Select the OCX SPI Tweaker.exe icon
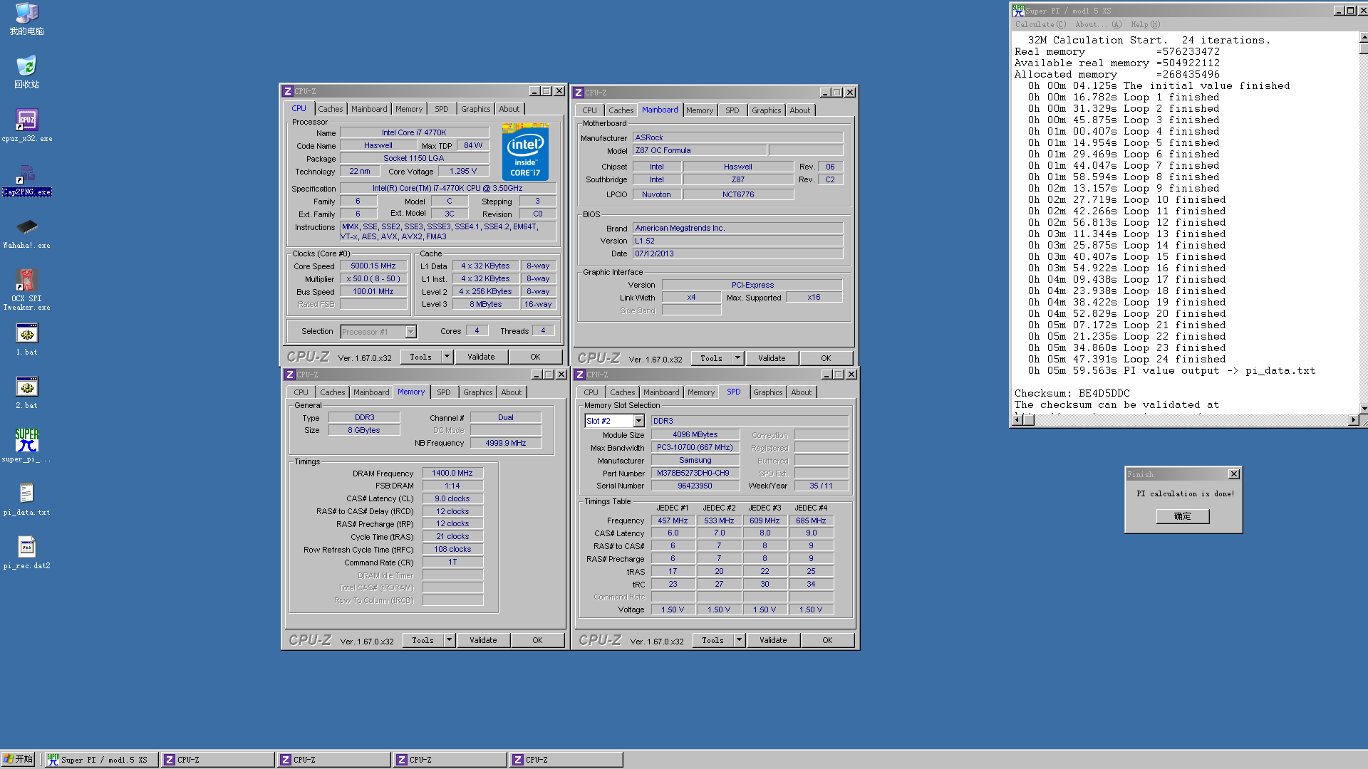1368x769 pixels. tap(27, 290)
